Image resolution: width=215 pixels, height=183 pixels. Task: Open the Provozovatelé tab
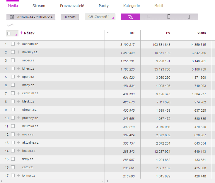72,6
